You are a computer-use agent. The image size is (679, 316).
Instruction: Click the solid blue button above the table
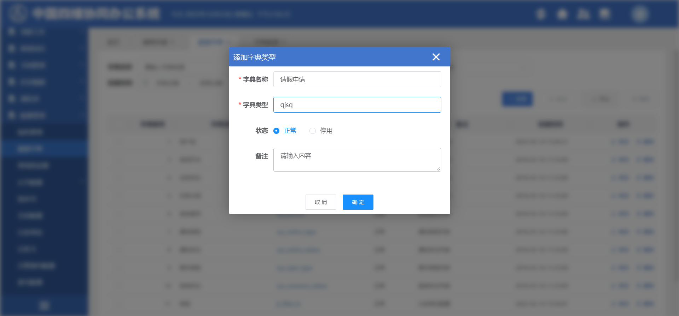point(517,99)
